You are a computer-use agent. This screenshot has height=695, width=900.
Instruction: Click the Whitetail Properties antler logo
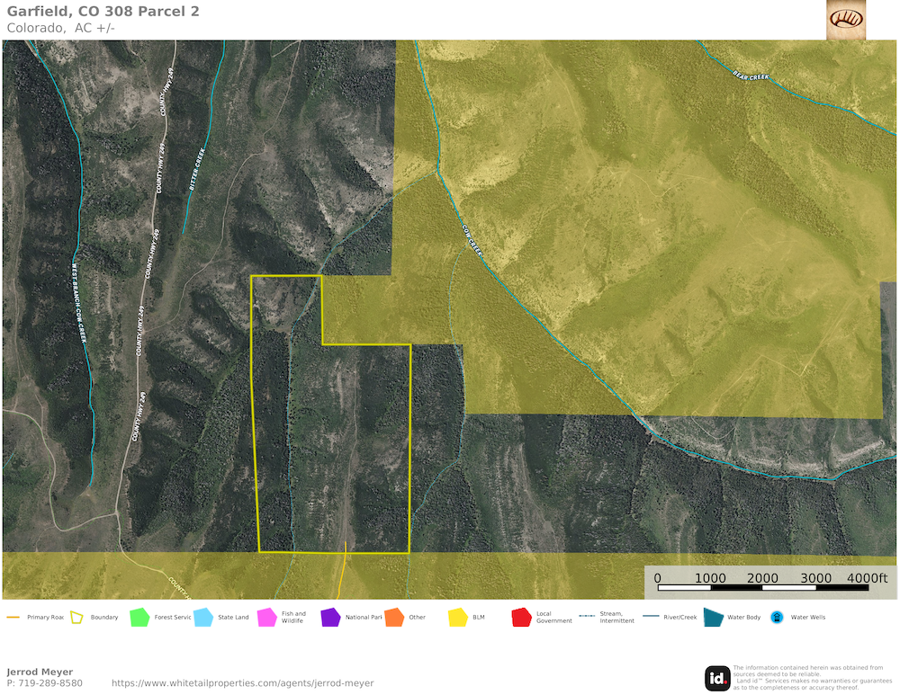pos(846,20)
